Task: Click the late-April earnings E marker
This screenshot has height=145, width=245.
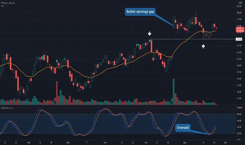Action: 55,103
